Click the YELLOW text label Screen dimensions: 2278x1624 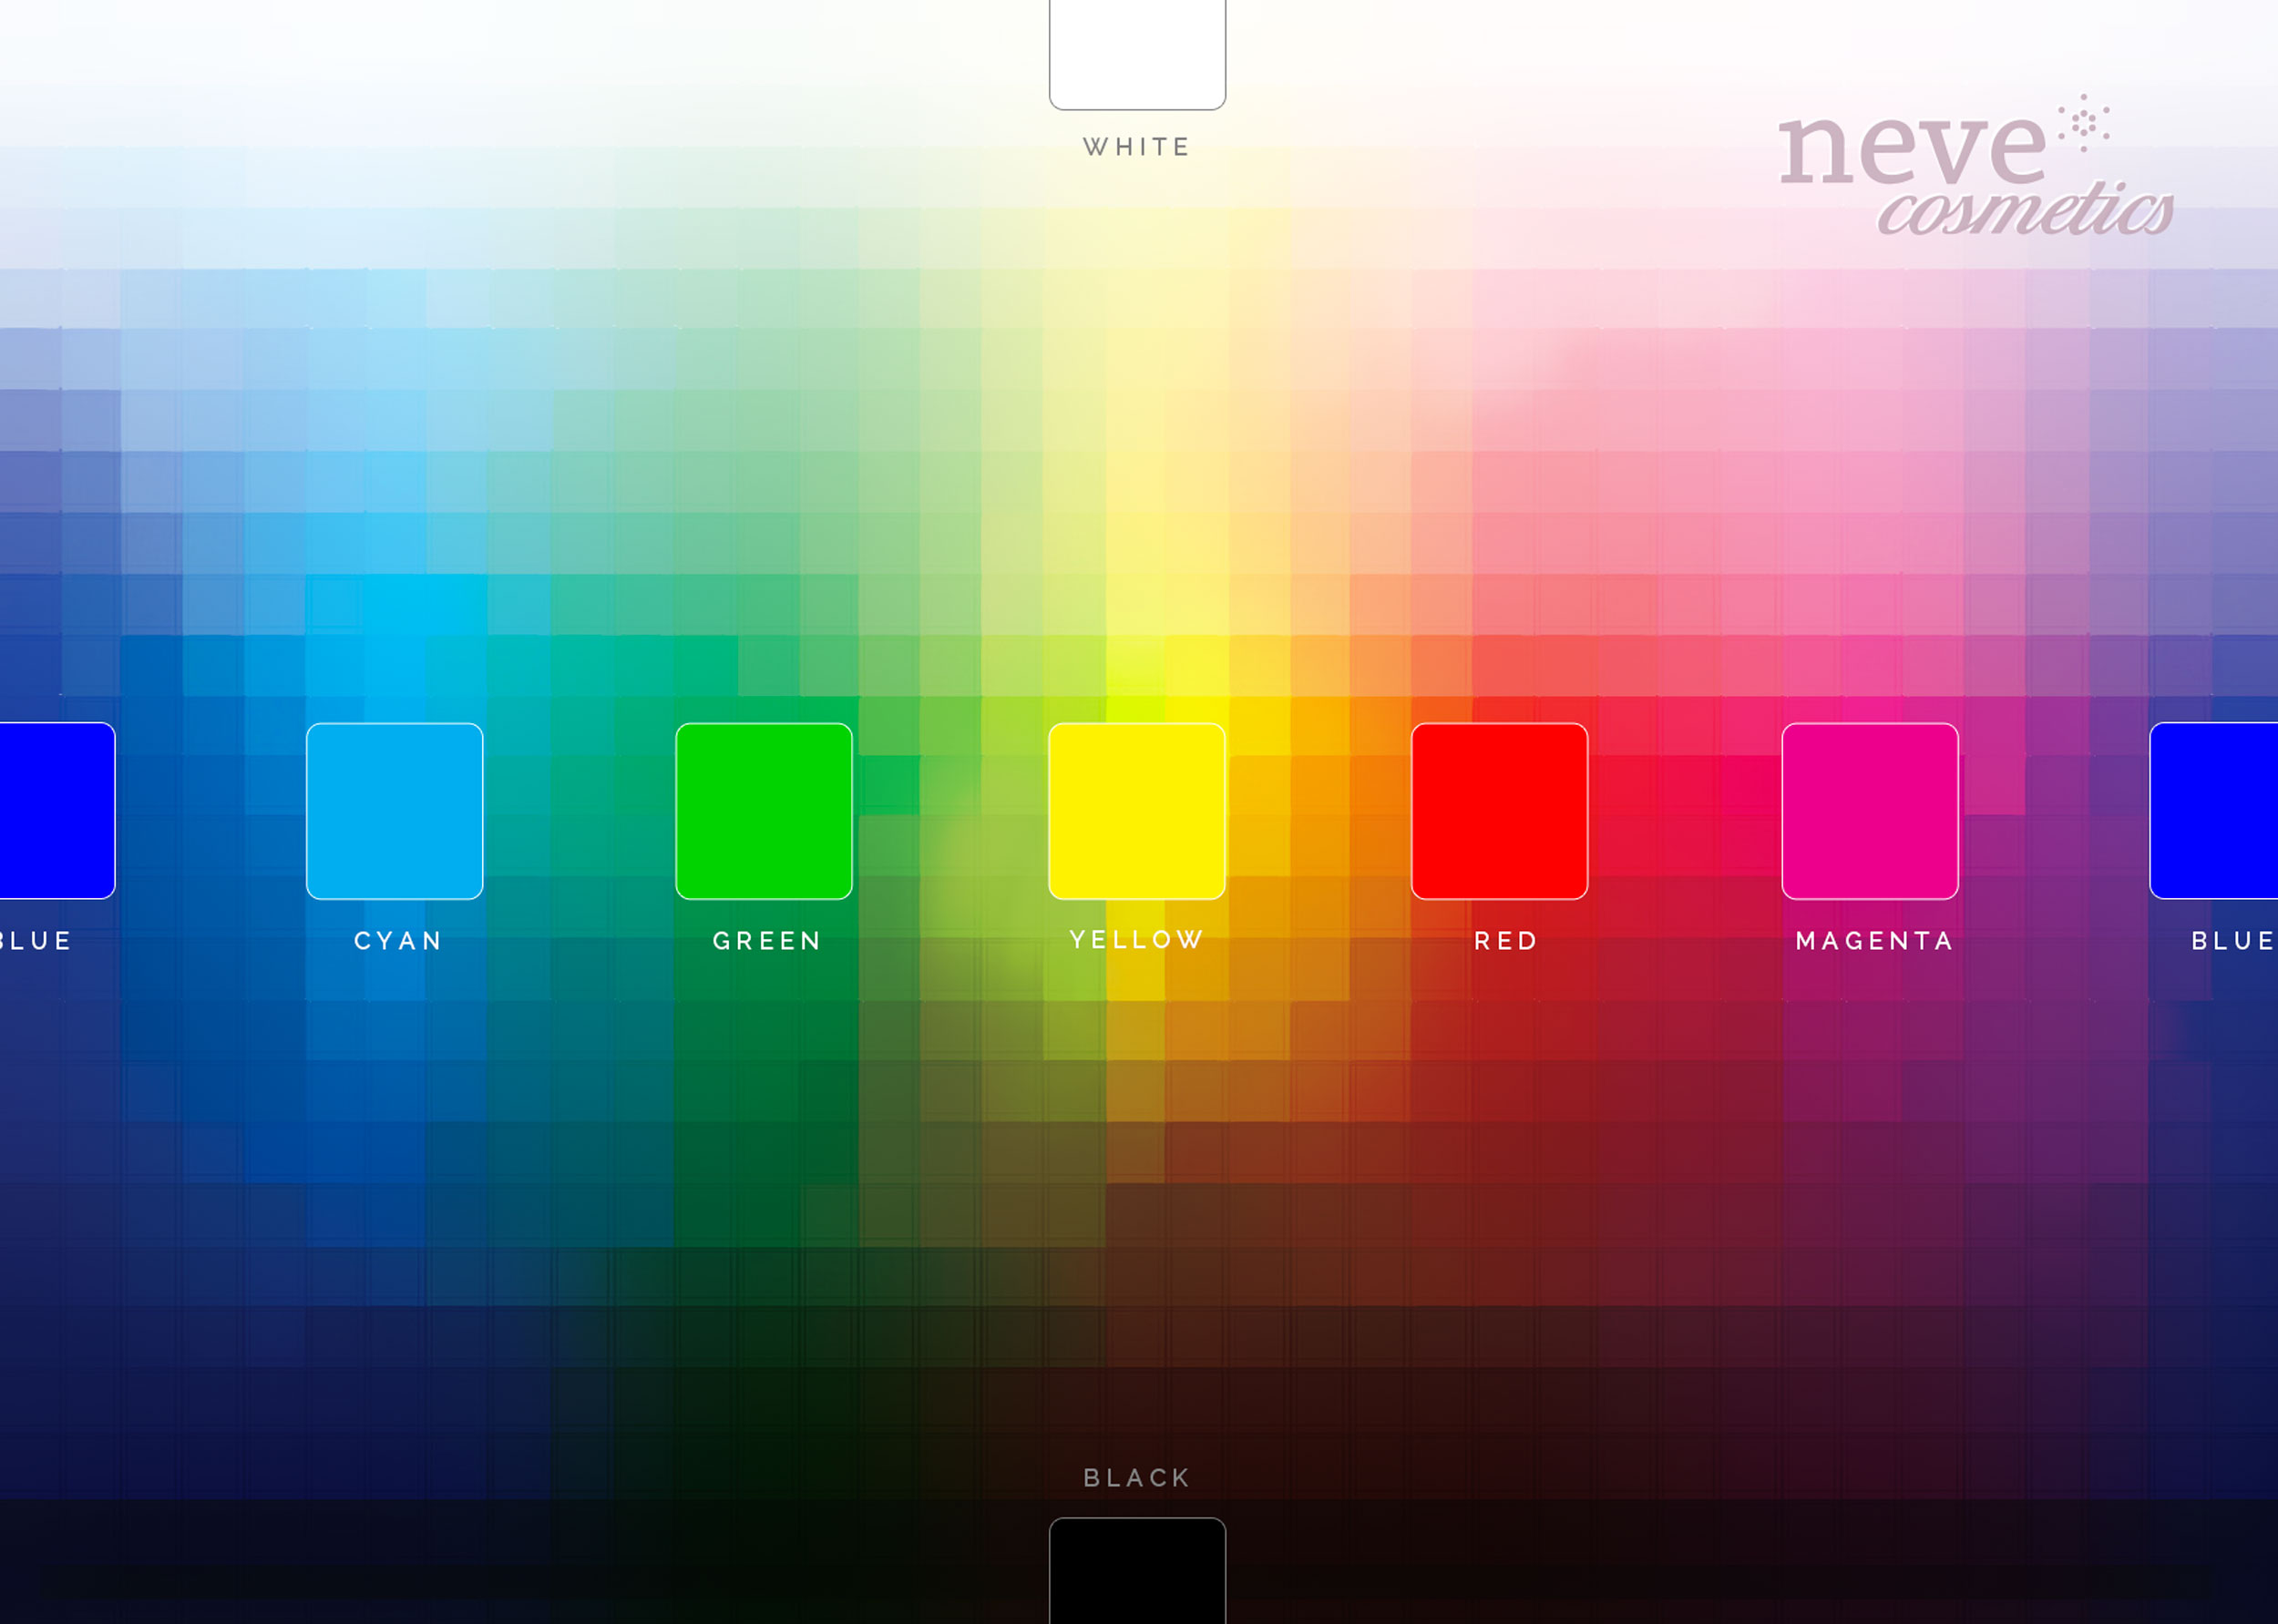(1136, 940)
